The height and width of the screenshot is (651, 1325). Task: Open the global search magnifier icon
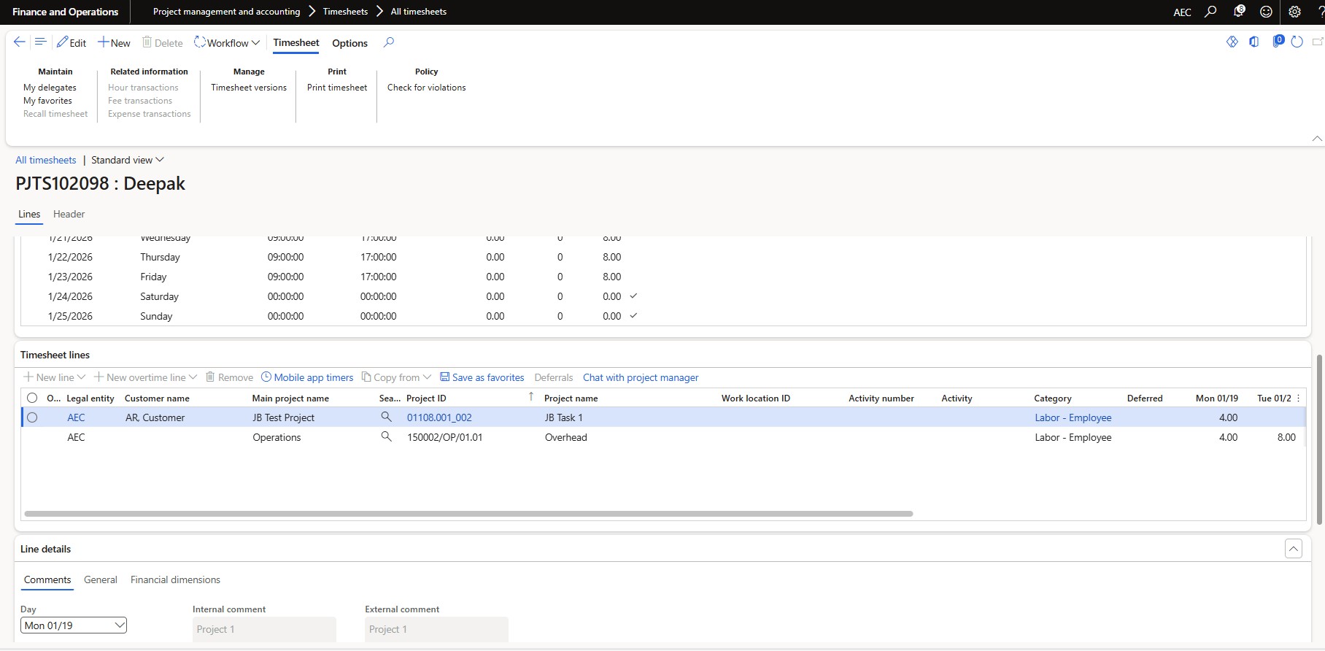[x=1210, y=12]
